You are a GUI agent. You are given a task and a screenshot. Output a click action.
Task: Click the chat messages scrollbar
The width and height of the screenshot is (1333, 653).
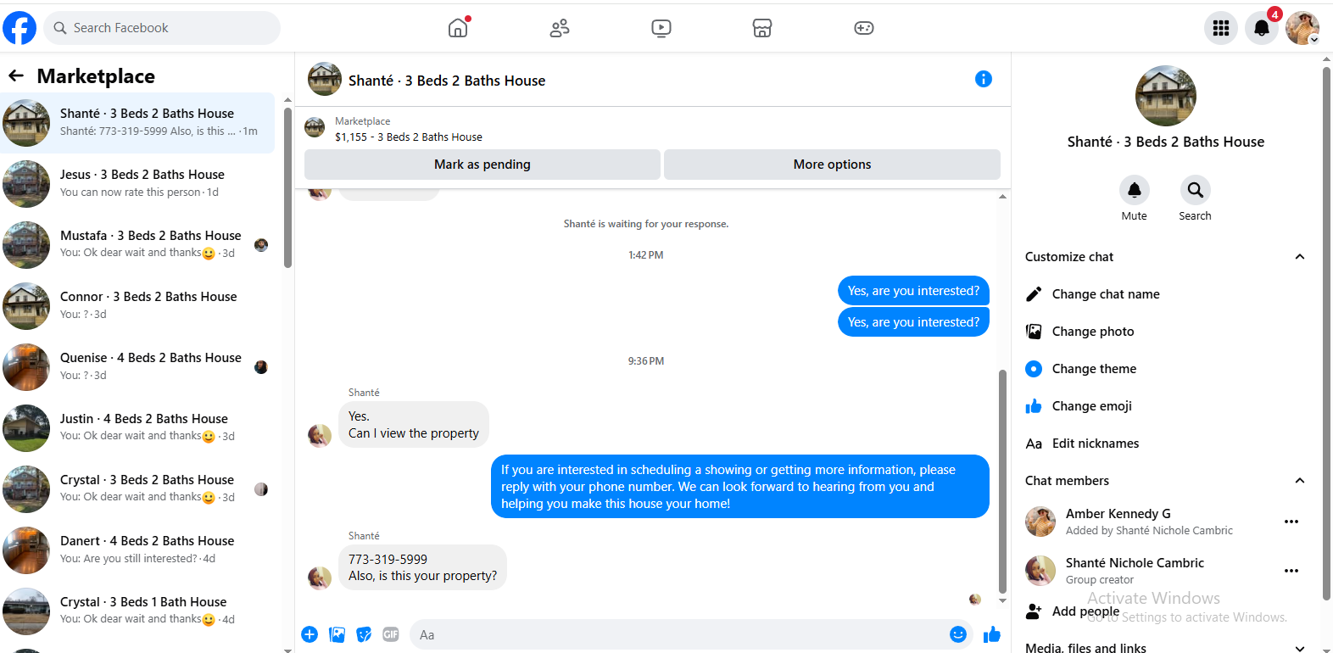[1002, 482]
